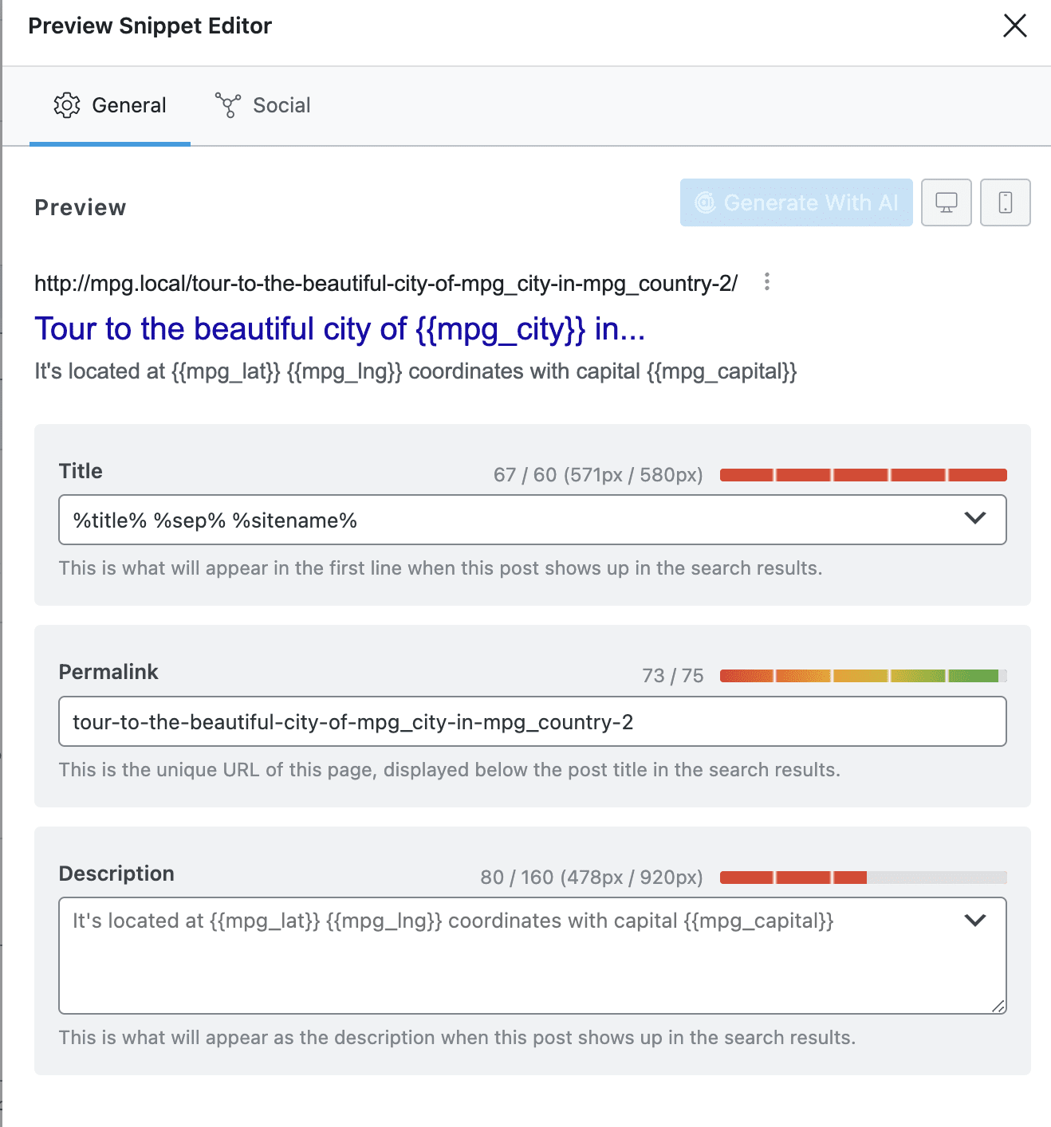Open the Title variables dropdown
Screen dimensions: 1051x1127
click(974, 518)
